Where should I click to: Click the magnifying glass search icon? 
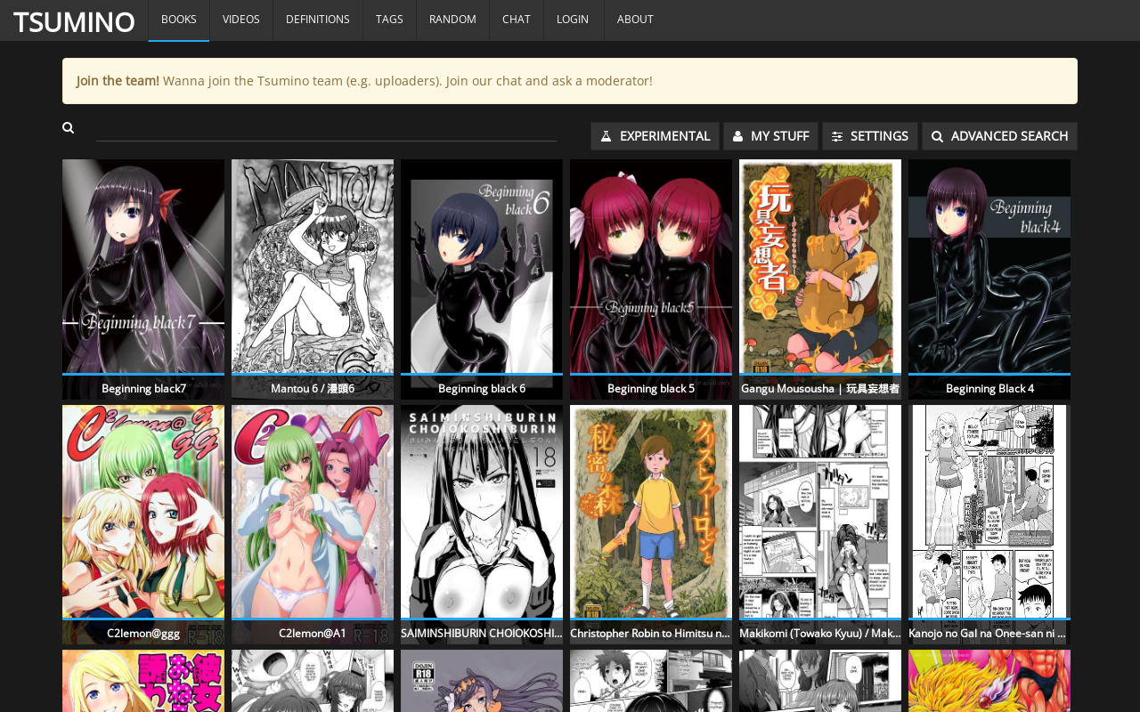[69, 128]
